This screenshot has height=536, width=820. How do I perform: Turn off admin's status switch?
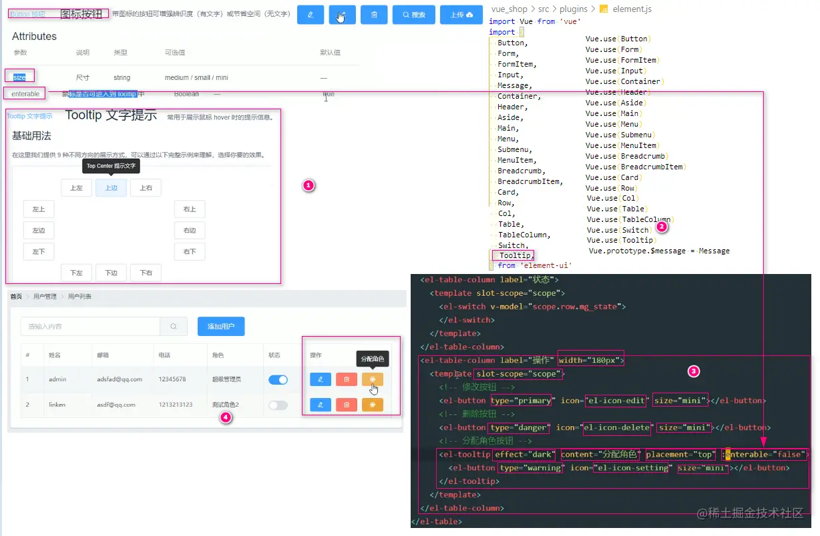[x=278, y=379]
